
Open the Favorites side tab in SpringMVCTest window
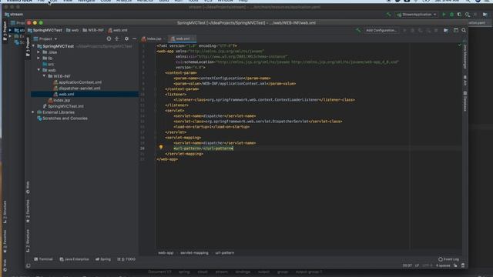click(28, 211)
